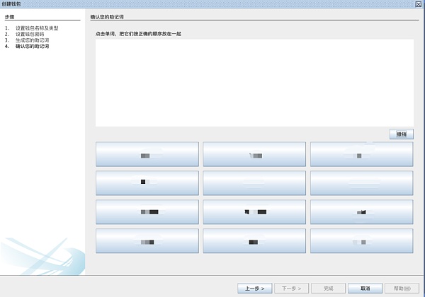Choose the second-row middle mnemonic word button

254,183
